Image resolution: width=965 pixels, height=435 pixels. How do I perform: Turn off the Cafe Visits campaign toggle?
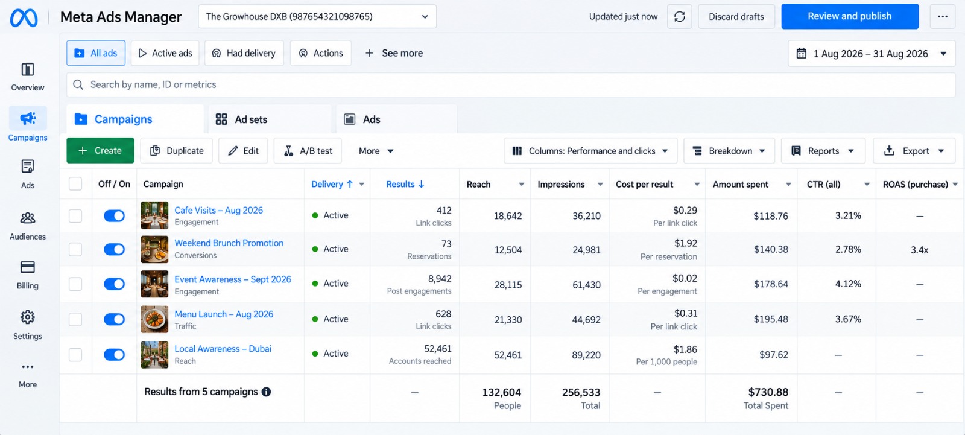114,215
